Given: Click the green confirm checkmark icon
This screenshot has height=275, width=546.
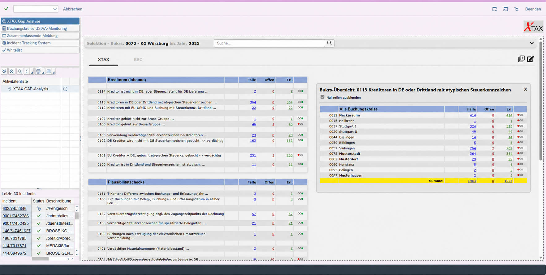Looking at the screenshot, I should 6,9.
